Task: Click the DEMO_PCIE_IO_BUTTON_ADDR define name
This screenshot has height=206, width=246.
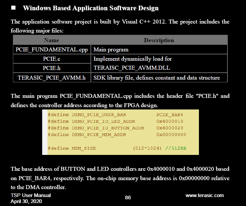Action: click(x=108, y=128)
